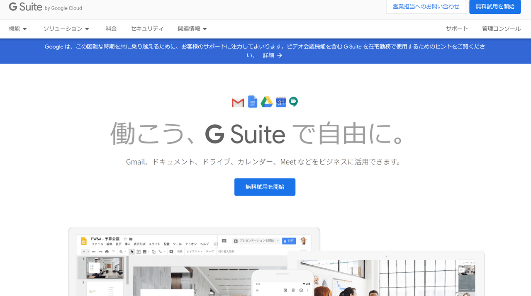Click the redo icon in Slides toolbar

pyautogui.click(x=100, y=252)
